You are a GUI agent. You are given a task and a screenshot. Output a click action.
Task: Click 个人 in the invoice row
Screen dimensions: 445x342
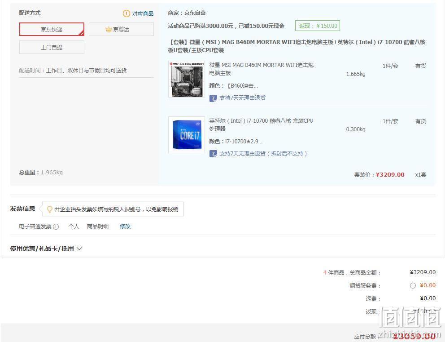pyautogui.click(x=74, y=227)
